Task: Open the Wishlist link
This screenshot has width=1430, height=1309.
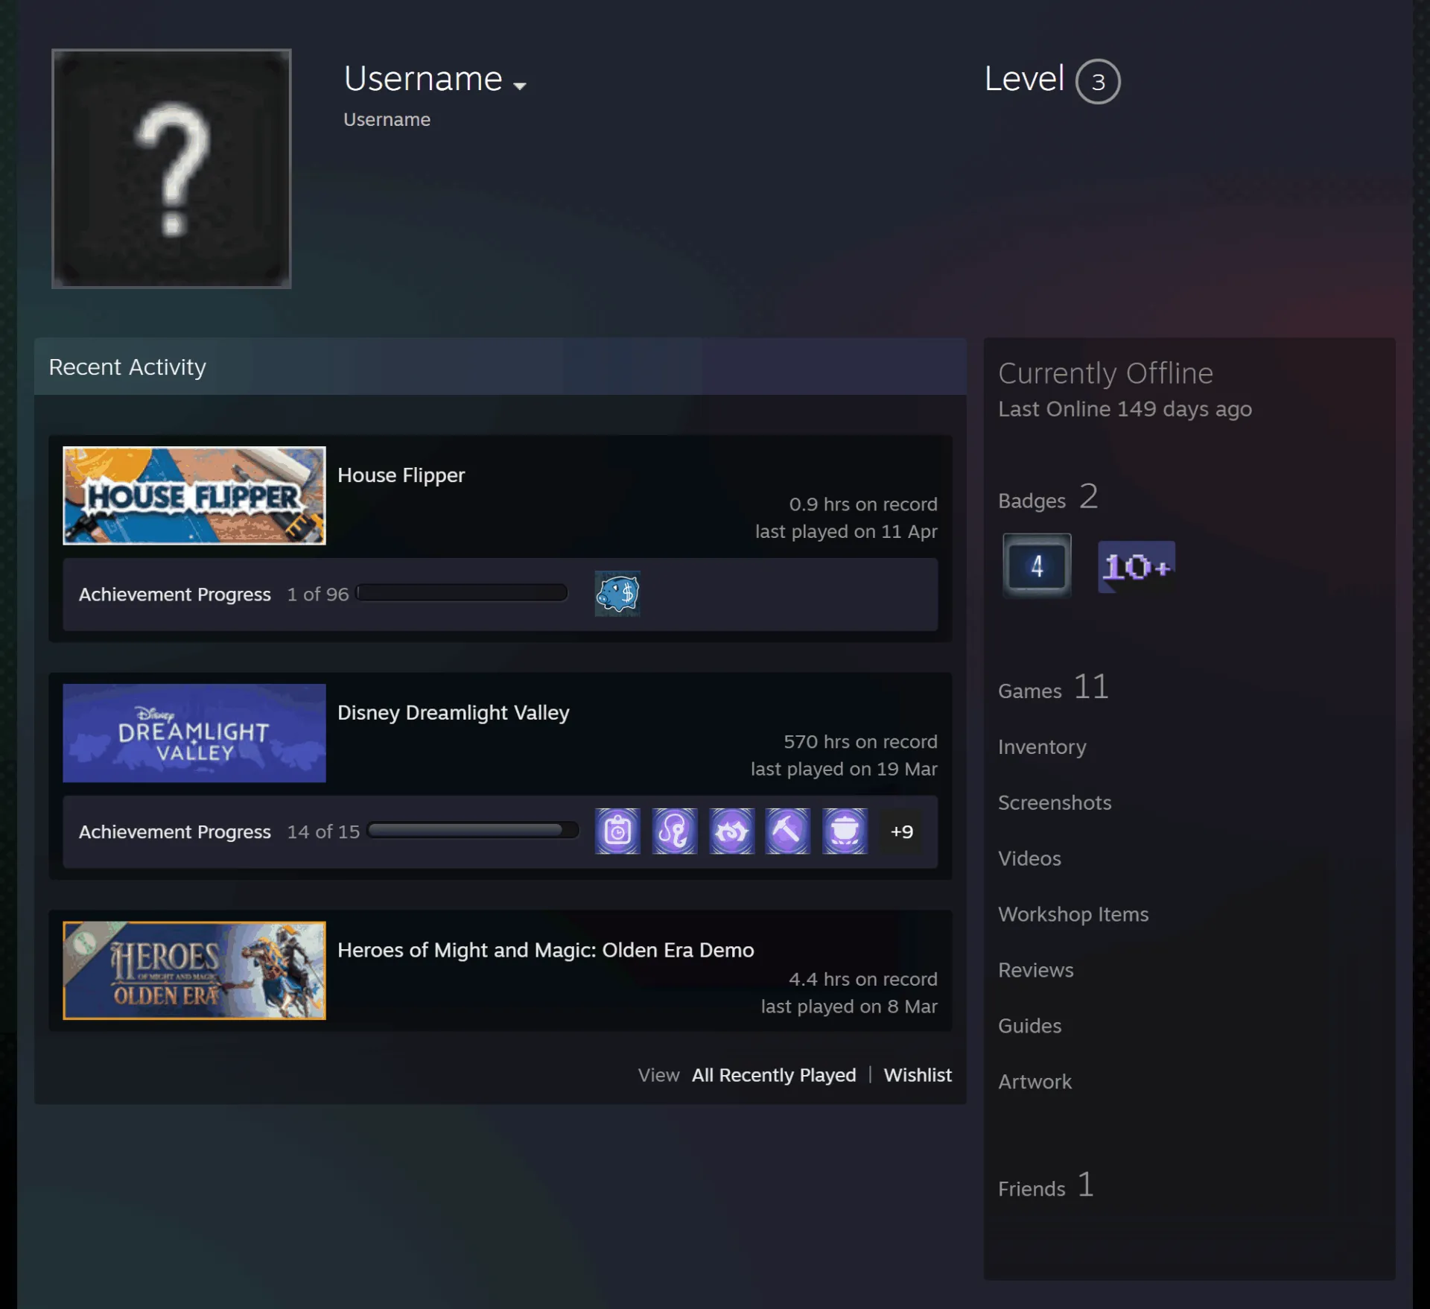Action: (x=918, y=1075)
